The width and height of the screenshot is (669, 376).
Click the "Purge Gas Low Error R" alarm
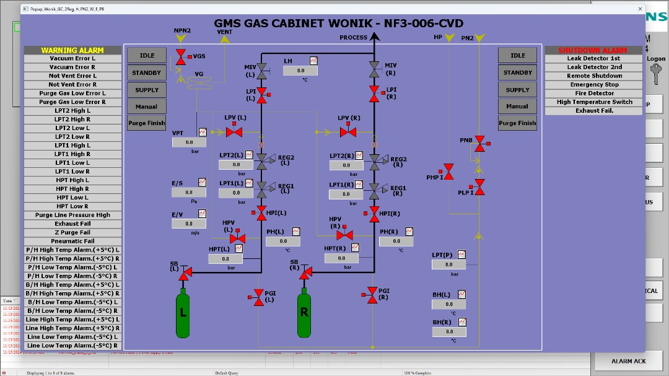(72, 102)
